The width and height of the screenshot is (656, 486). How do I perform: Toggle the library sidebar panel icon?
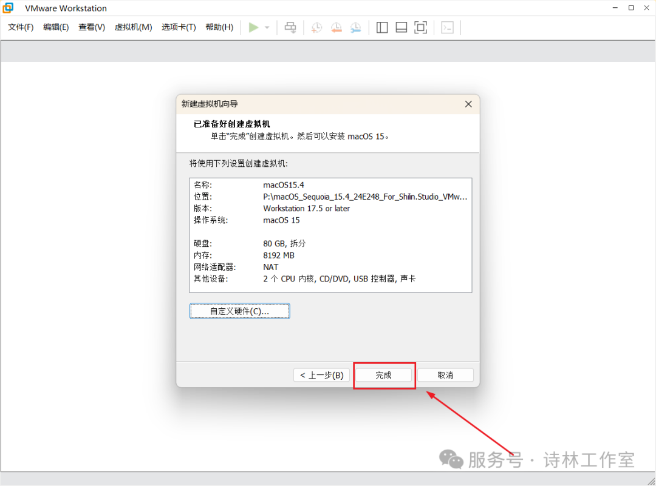point(382,27)
